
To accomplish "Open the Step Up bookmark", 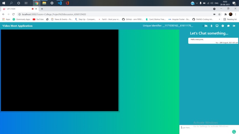I will 85,19.
